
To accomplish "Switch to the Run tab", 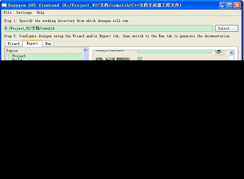I will click(x=48, y=43).
